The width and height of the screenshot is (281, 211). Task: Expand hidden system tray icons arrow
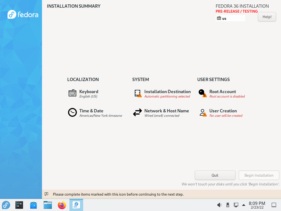(x=244, y=205)
